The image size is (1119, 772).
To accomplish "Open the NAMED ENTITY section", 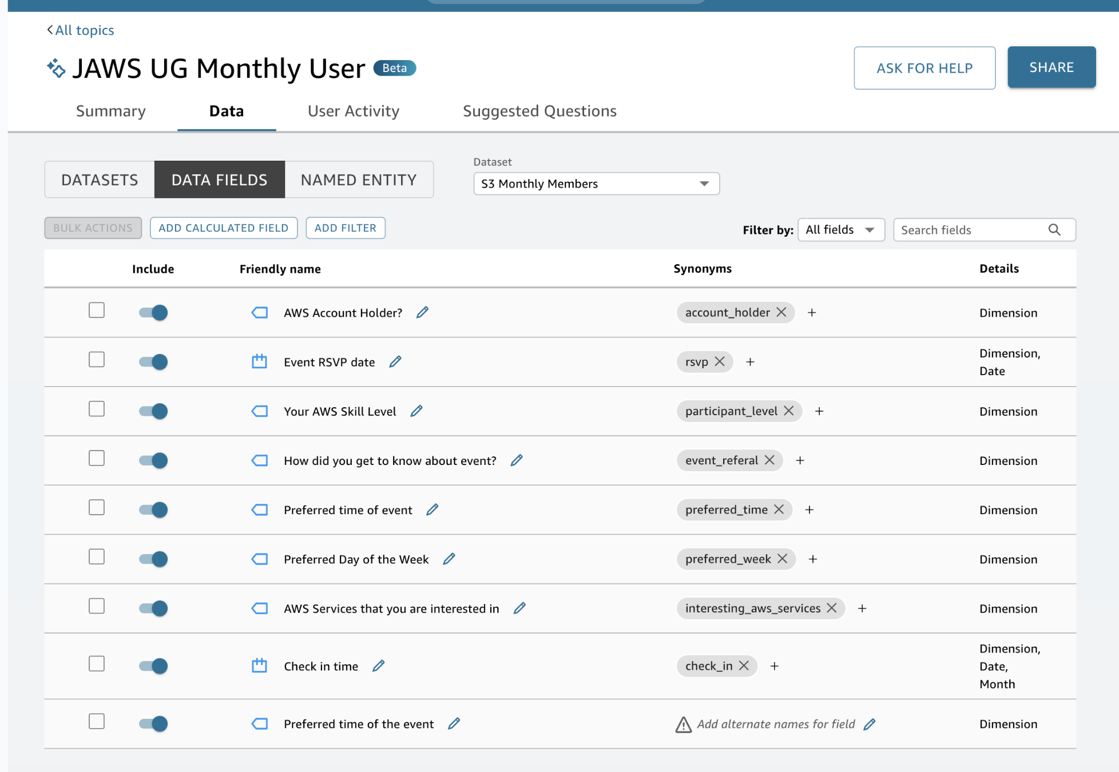I will click(359, 180).
